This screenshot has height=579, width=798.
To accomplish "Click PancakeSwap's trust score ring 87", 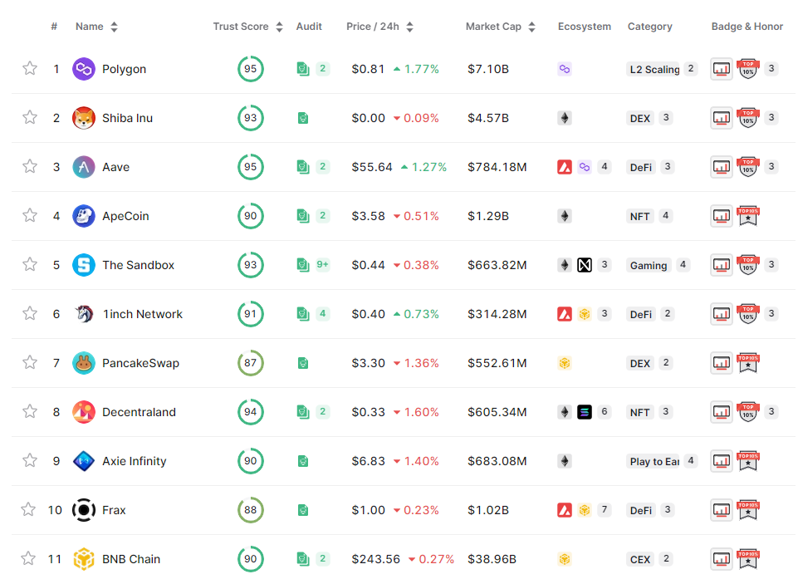I will (x=251, y=362).
